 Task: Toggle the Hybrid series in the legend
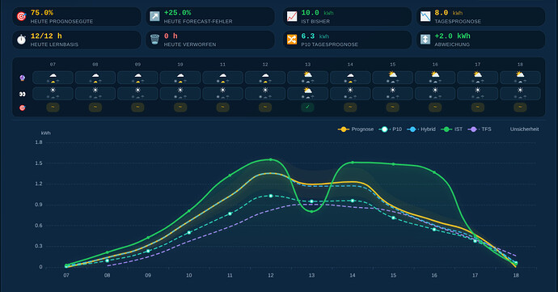pos(421,129)
